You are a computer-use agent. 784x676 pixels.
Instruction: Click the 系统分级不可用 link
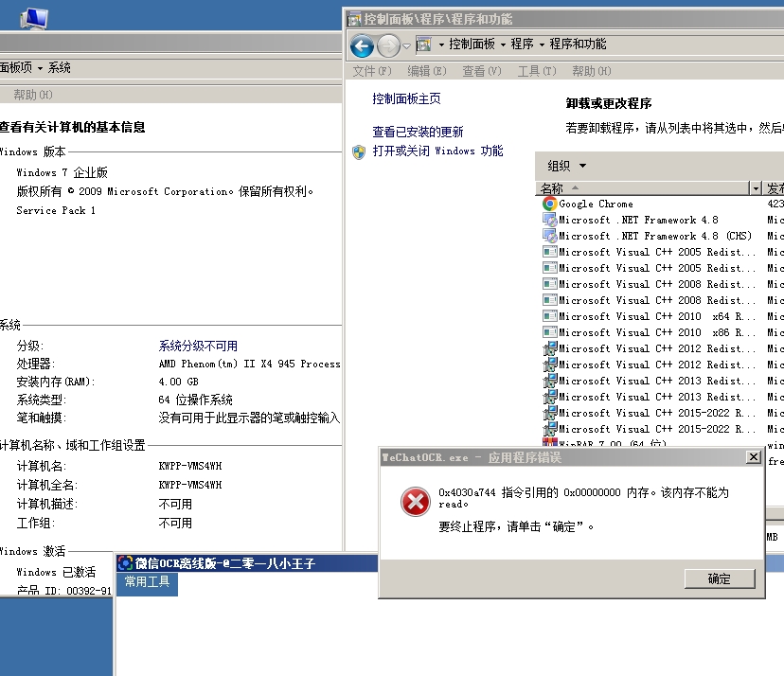coord(198,346)
